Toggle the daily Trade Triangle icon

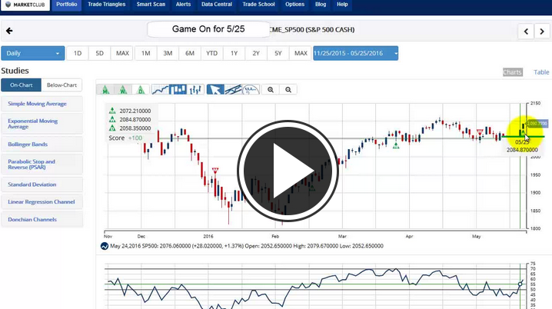[141, 89]
